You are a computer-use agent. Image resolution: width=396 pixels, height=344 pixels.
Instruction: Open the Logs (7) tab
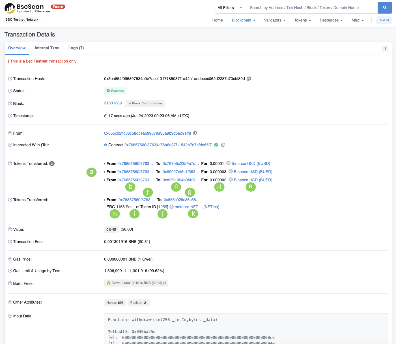pyautogui.click(x=76, y=48)
